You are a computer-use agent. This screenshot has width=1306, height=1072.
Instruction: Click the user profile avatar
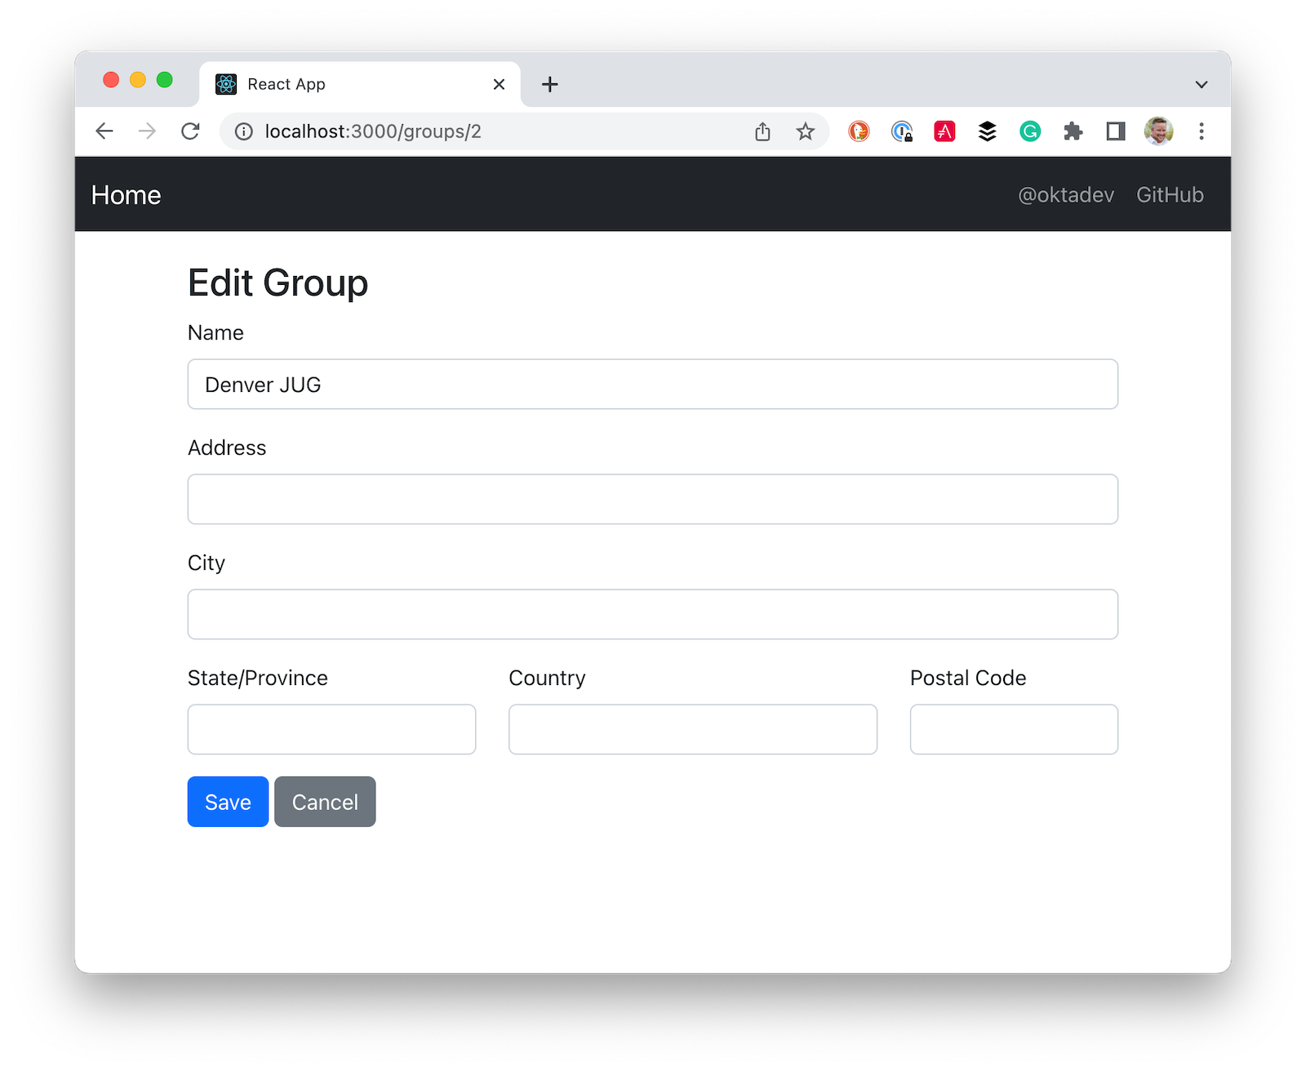point(1158,131)
